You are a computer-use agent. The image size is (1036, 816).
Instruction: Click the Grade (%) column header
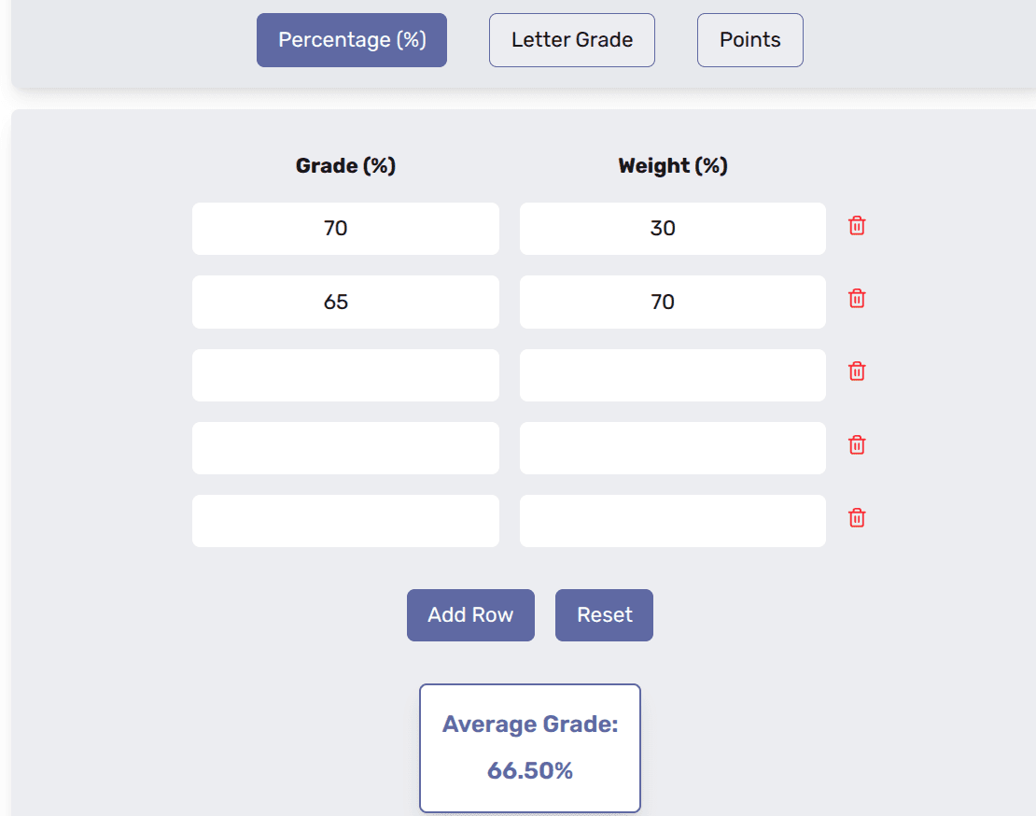[345, 165]
